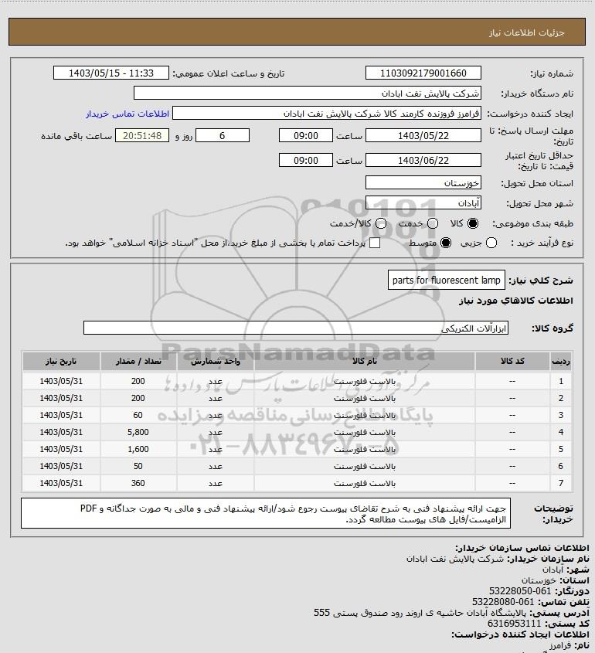Click the buyer description text box
This screenshot has height=653, width=595.
click(266, 513)
